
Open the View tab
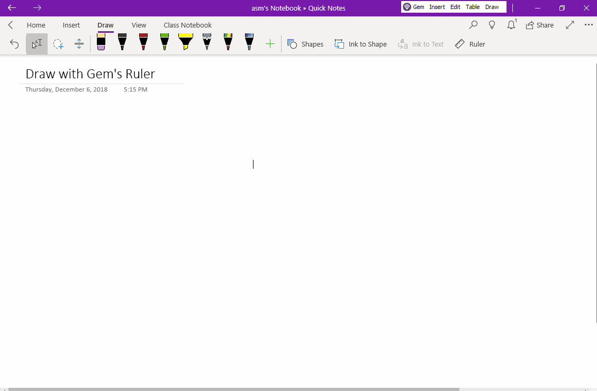(x=139, y=25)
